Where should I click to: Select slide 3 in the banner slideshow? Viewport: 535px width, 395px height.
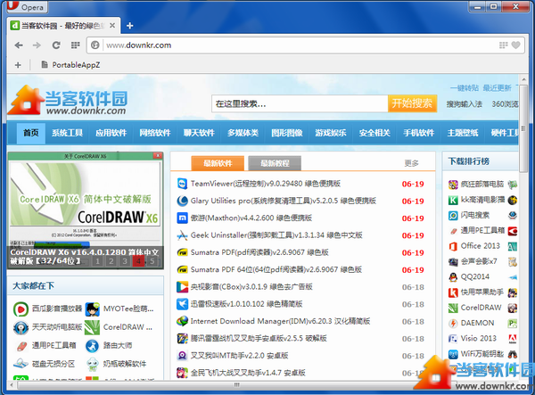(125, 261)
